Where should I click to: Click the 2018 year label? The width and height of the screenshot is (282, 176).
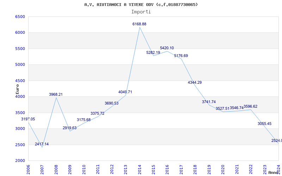tap(195, 169)
